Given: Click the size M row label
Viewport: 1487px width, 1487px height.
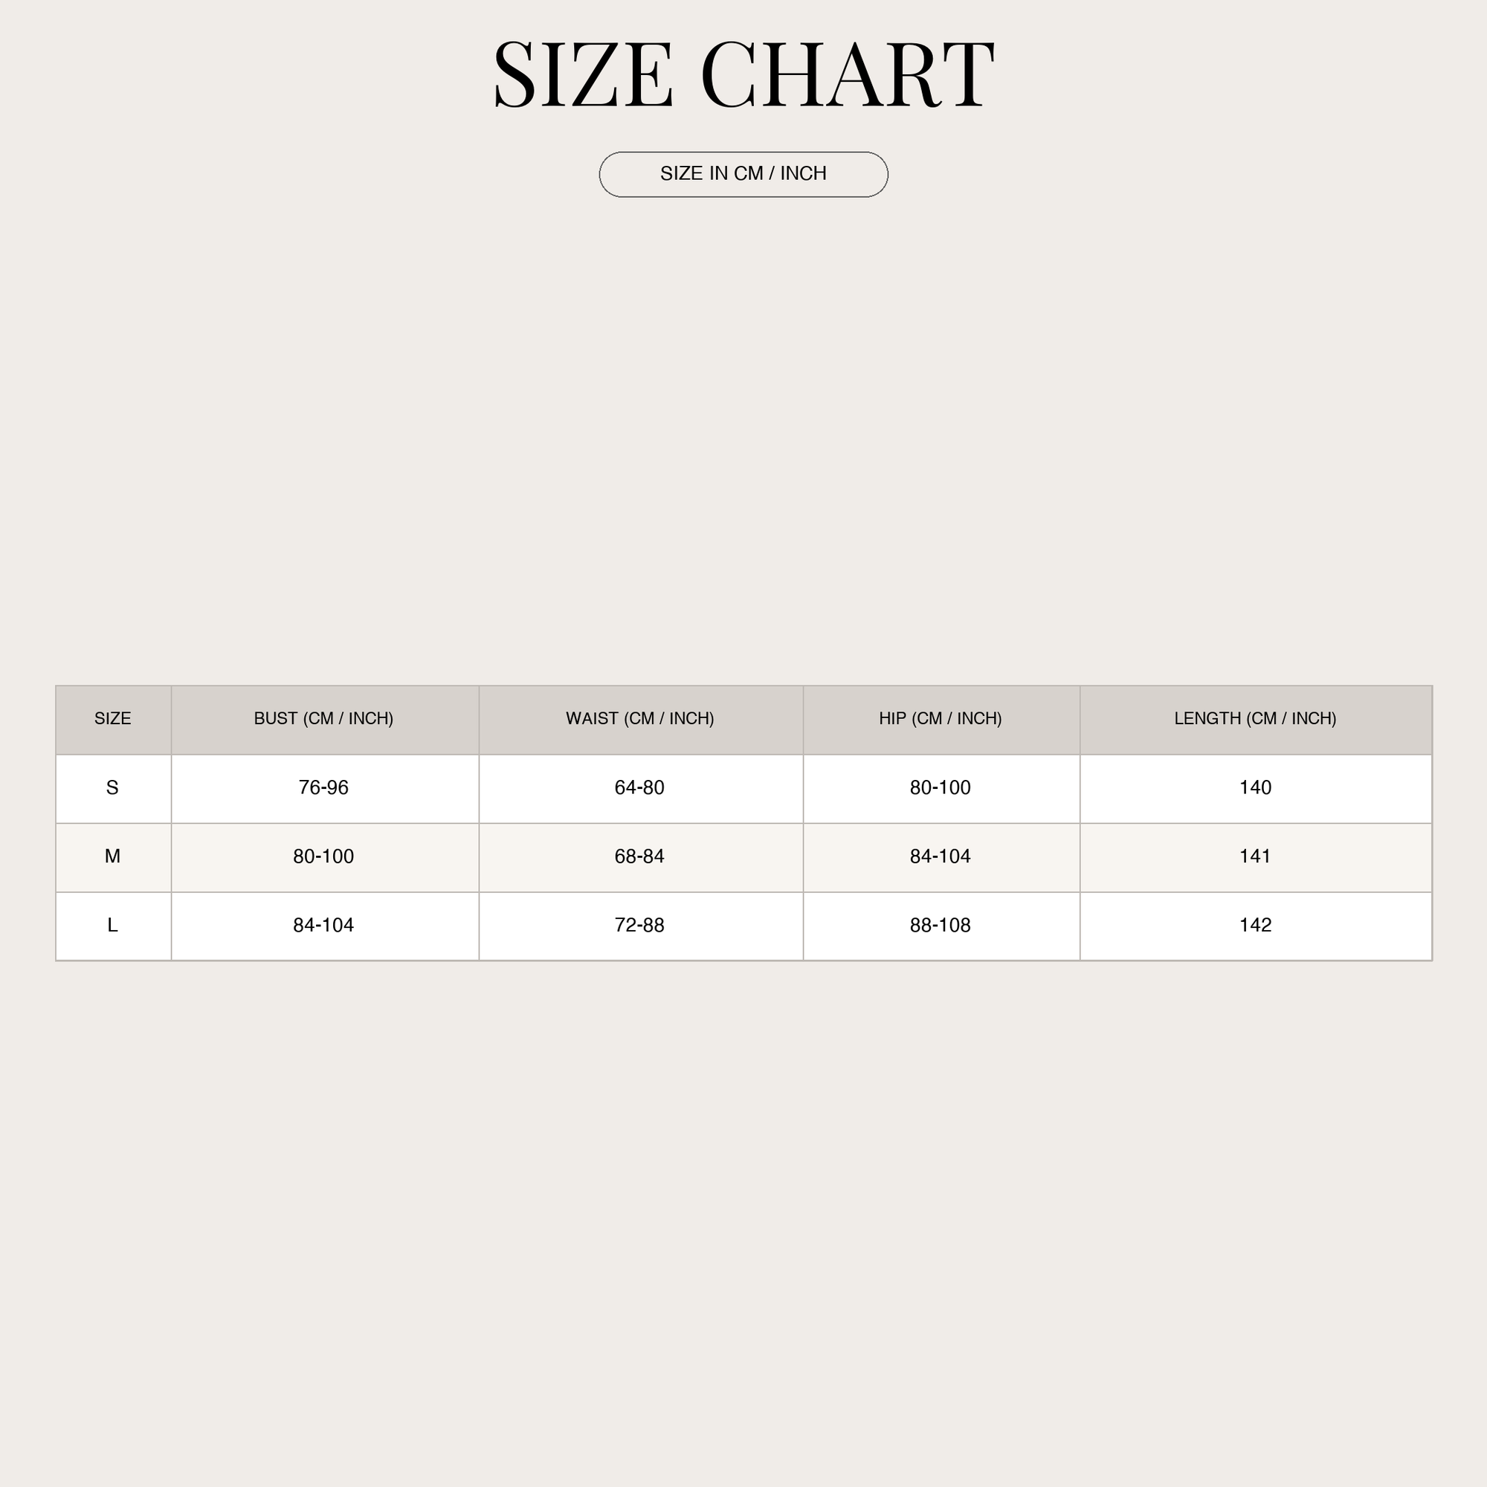Looking at the screenshot, I should tap(113, 857).
